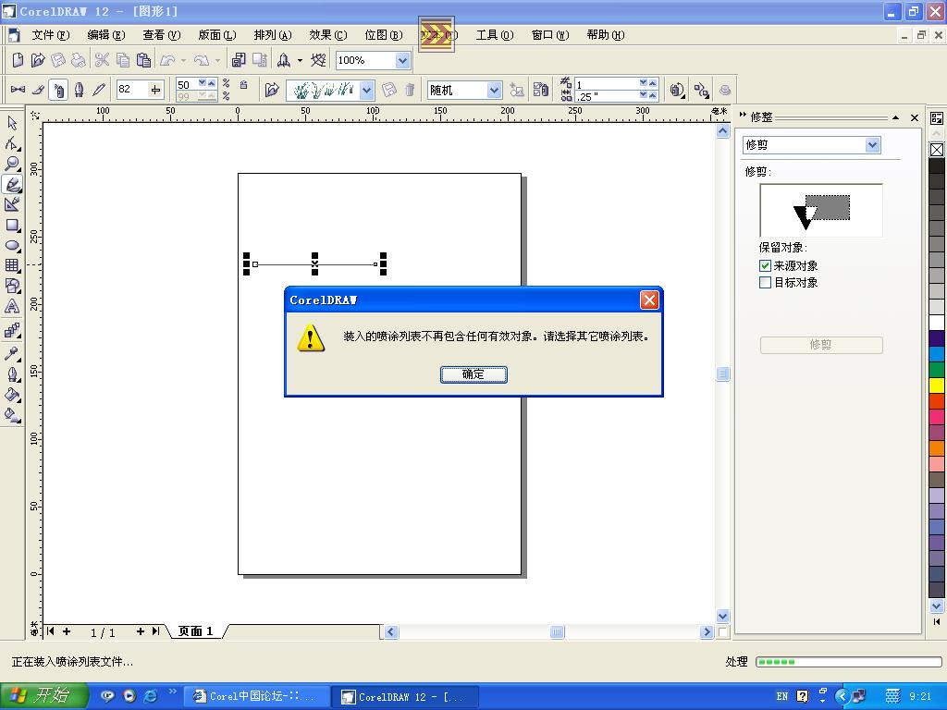Open the 效果 menu
Screen dimensions: 947x710
coord(328,35)
